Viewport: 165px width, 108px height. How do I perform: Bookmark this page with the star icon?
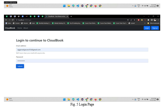point(134,20)
